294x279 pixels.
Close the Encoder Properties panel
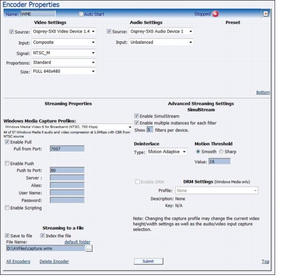266,14
